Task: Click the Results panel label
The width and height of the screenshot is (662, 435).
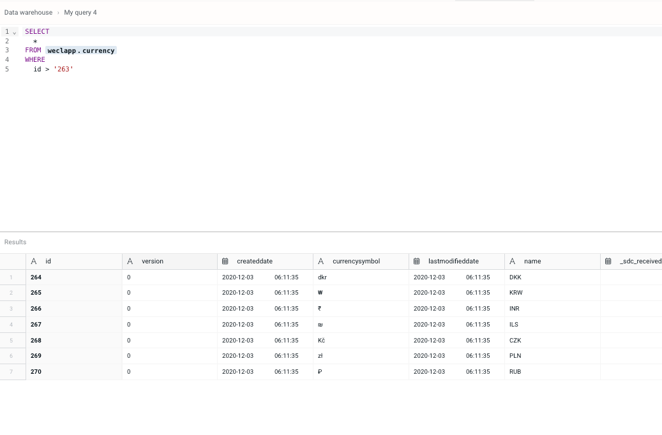Action: tap(15, 242)
